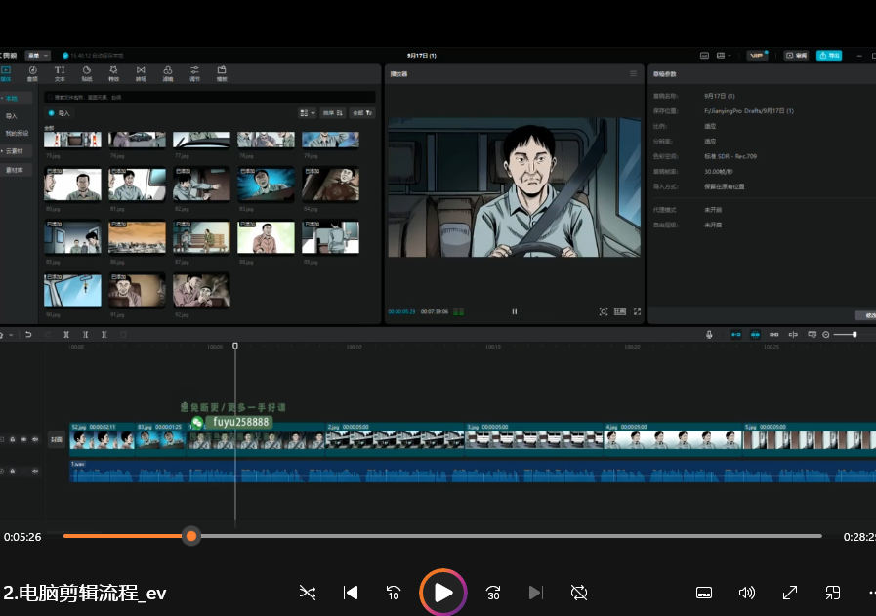Click the orange video progress slider handle
Viewport: 876px width, 616px height.
click(x=191, y=536)
